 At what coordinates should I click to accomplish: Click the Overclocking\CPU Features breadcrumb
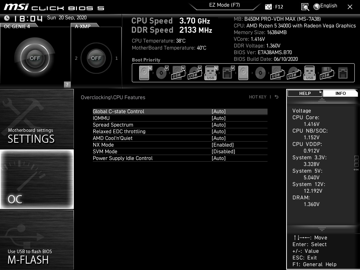[x=113, y=97]
